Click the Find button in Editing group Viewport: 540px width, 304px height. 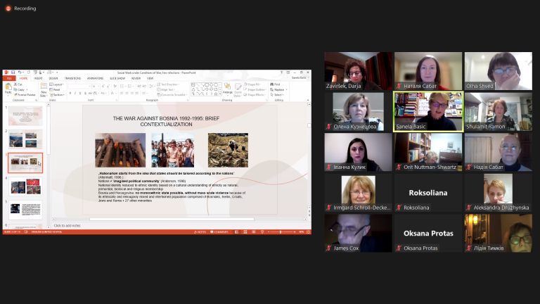click(x=275, y=84)
